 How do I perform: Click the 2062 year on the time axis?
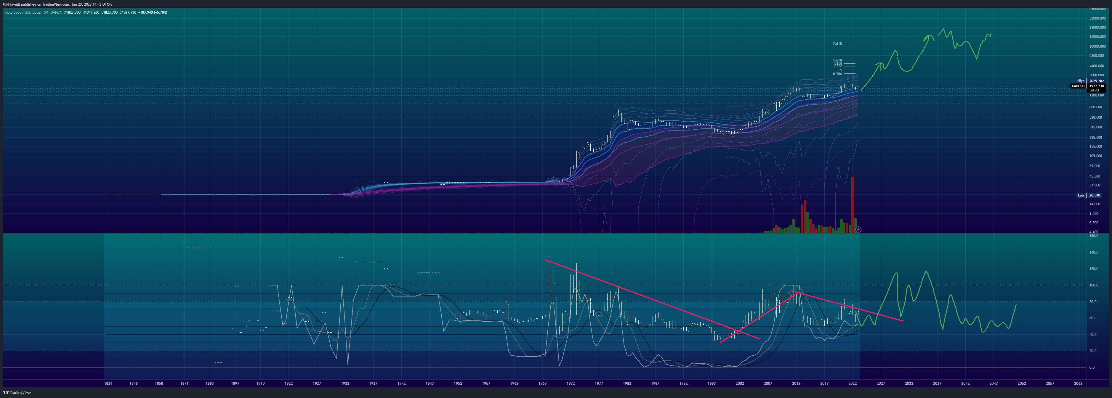pyautogui.click(x=1078, y=383)
